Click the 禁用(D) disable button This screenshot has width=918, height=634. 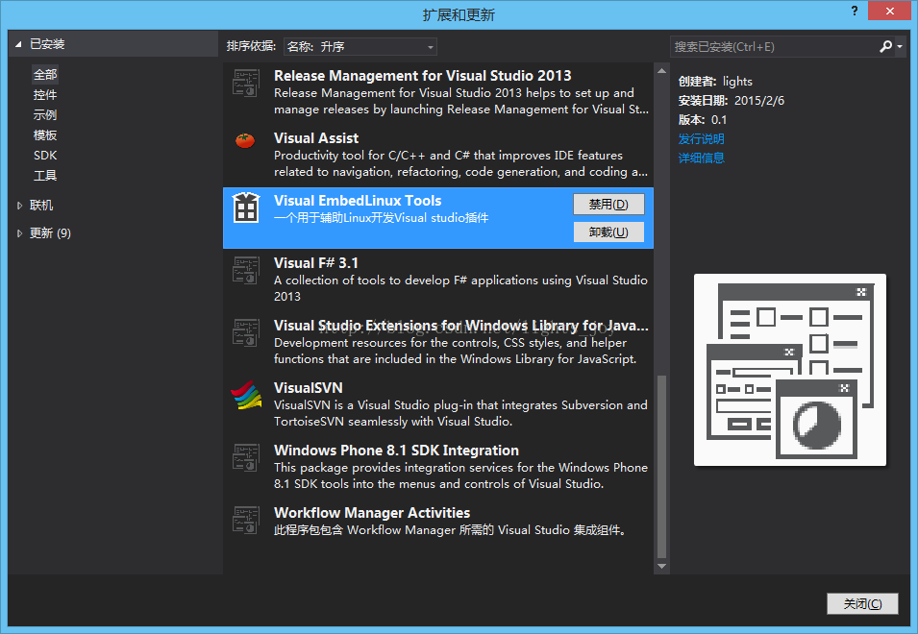[x=608, y=204]
